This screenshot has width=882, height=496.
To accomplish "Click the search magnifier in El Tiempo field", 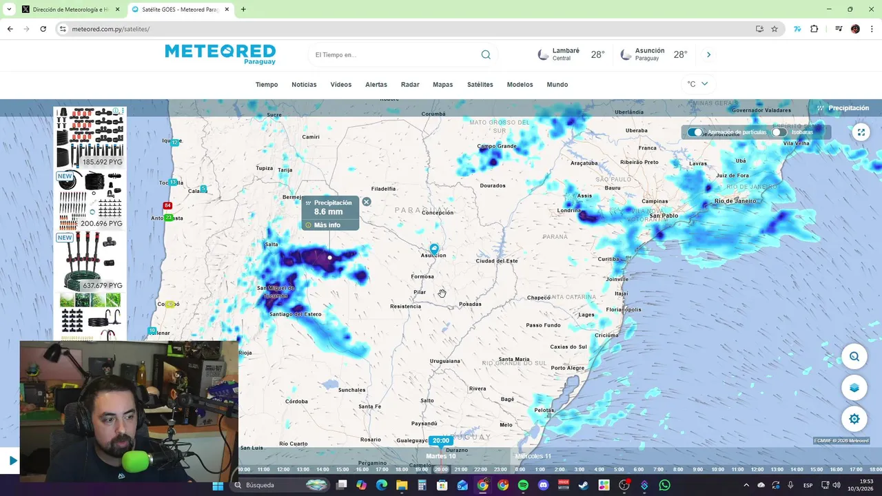I will click(x=486, y=54).
